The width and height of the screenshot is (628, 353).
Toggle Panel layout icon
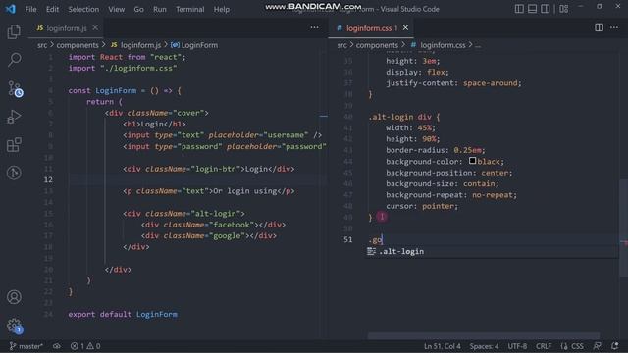(x=532, y=9)
